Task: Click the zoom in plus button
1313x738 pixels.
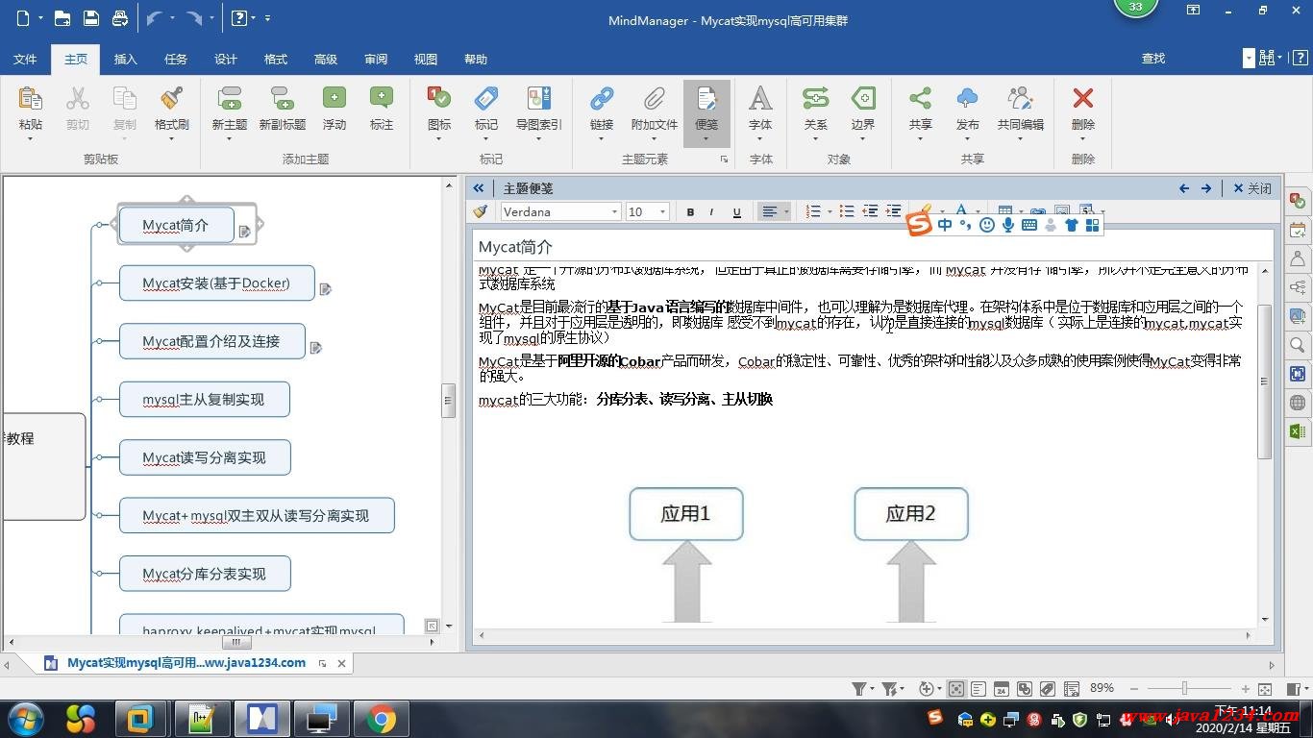Action: click(1246, 689)
